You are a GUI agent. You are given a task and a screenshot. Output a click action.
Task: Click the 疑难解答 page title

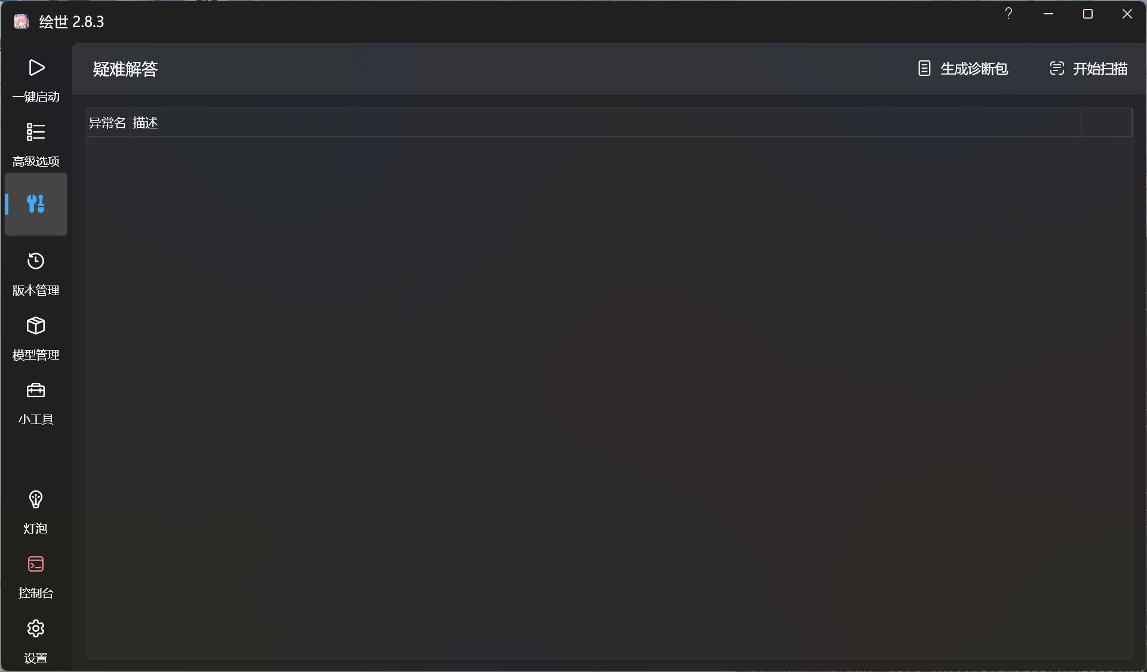point(125,69)
